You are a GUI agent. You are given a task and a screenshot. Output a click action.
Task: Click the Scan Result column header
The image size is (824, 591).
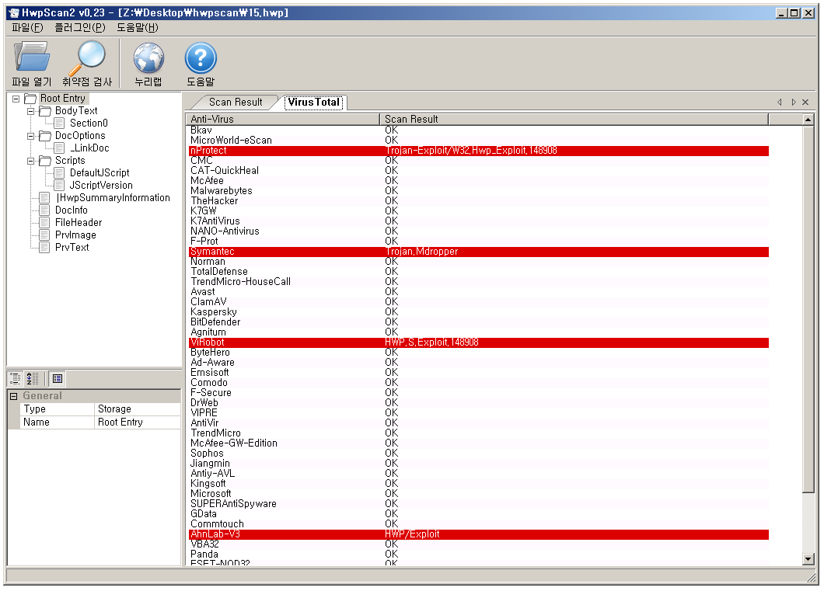[574, 119]
